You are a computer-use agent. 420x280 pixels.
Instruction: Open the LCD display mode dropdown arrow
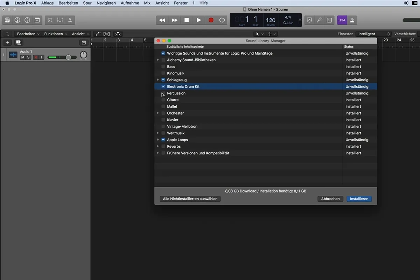click(300, 20)
